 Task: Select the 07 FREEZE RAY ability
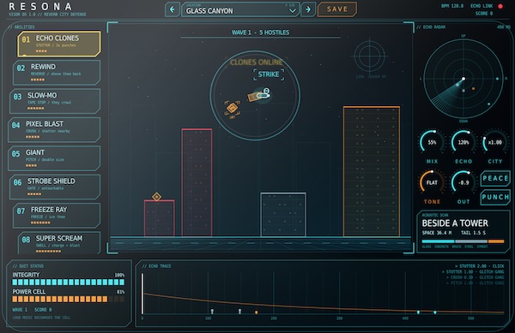click(57, 215)
